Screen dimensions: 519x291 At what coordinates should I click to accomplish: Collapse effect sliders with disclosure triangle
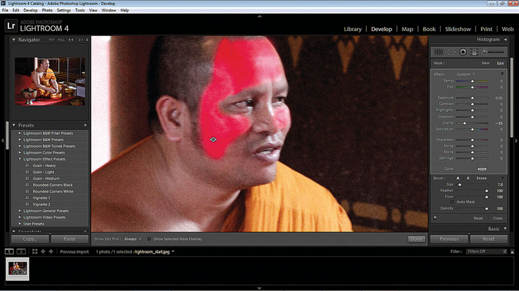(502, 74)
